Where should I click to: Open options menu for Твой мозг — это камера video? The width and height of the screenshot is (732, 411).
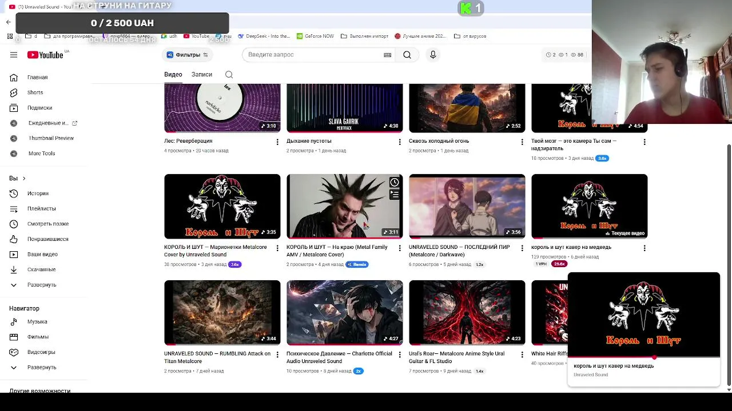645,142
